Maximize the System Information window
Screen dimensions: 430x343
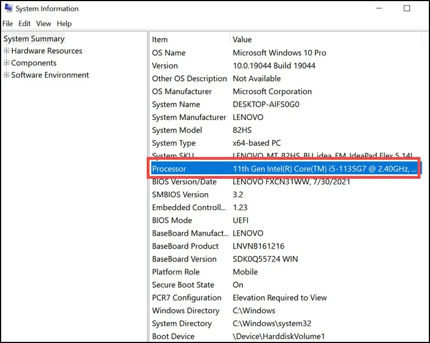(407, 8)
